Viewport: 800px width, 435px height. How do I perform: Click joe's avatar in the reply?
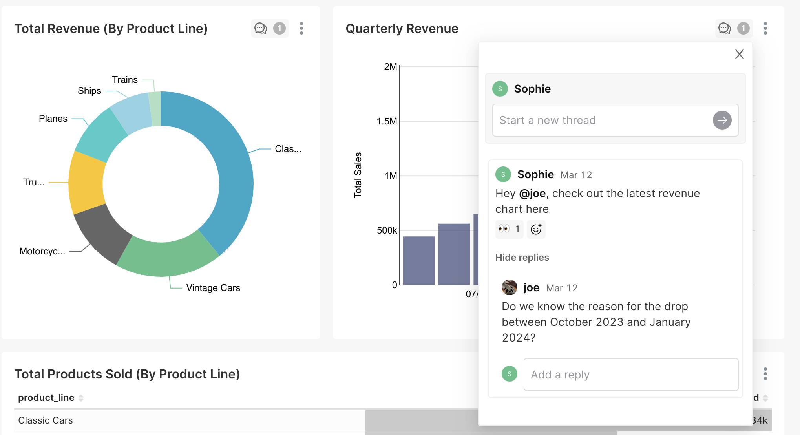click(x=510, y=287)
